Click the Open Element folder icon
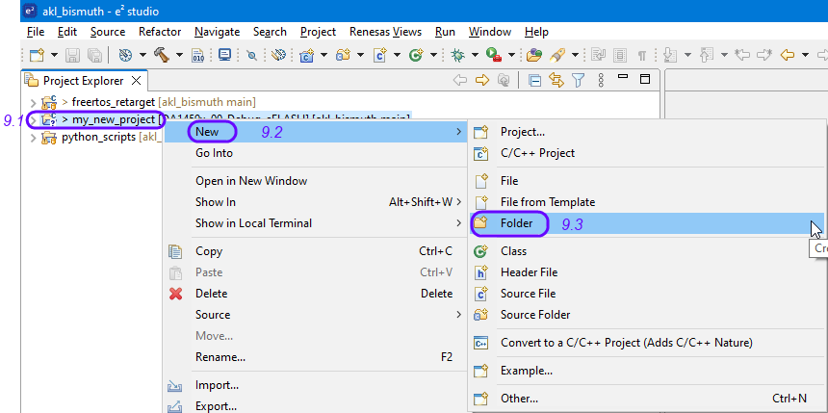Image resolution: width=828 pixels, height=413 pixels. pos(535,55)
